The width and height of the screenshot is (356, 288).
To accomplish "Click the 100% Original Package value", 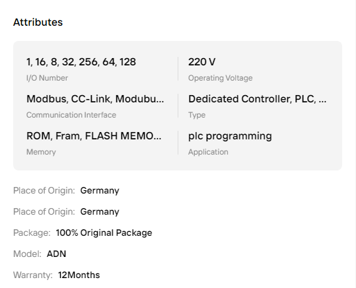I will (104, 233).
